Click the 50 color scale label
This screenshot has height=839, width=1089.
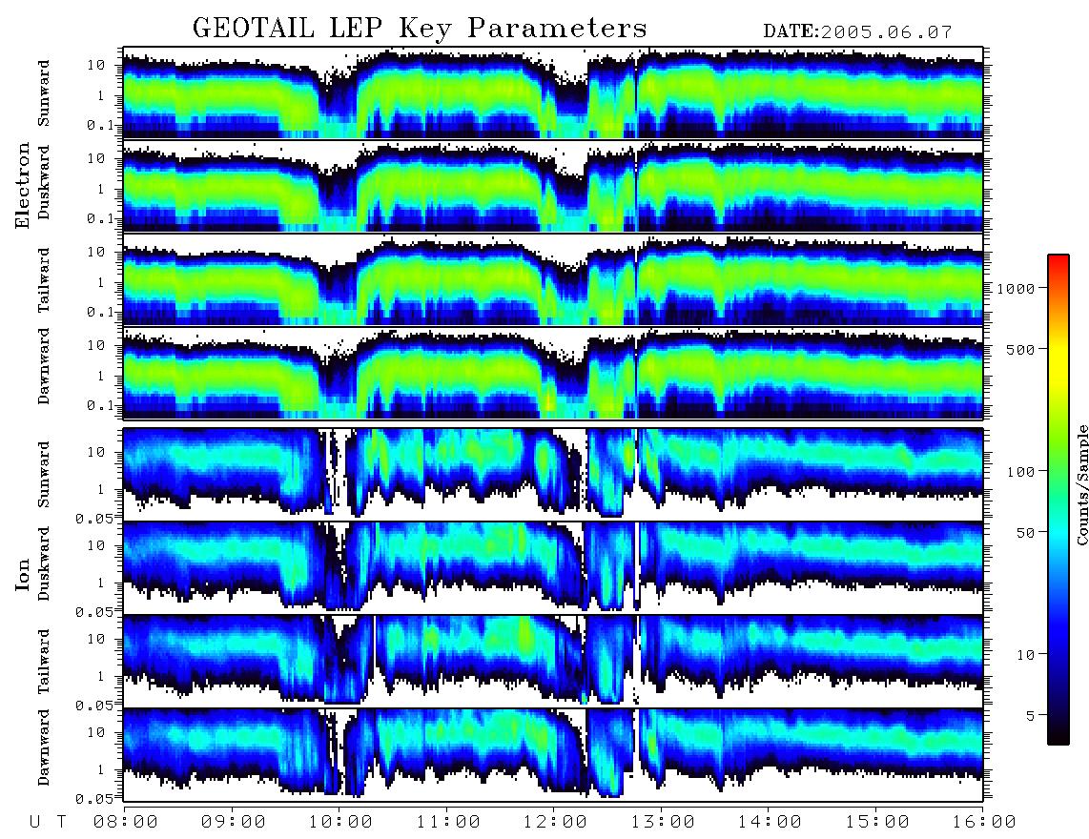1025,533
